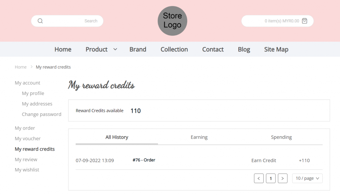The width and height of the screenshot is (340, 195).
Task: Switch to the All History tab
Action: point(117,137)
